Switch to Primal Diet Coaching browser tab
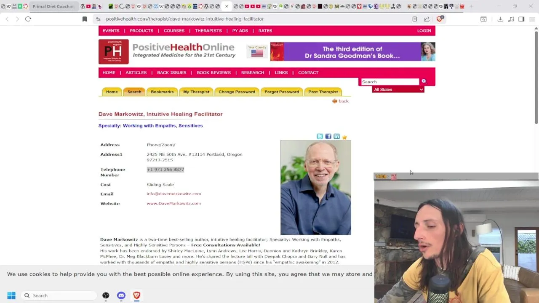 tap(53, 6)
